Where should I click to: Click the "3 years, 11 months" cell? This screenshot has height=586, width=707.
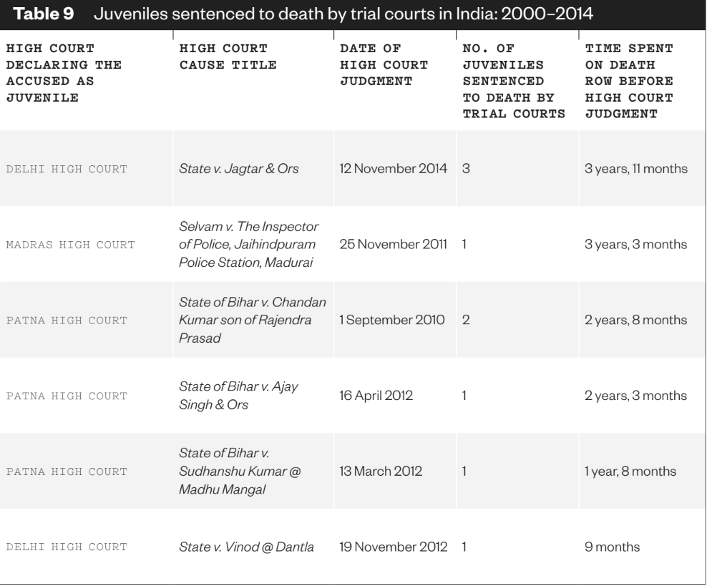[x=636, y=170]
